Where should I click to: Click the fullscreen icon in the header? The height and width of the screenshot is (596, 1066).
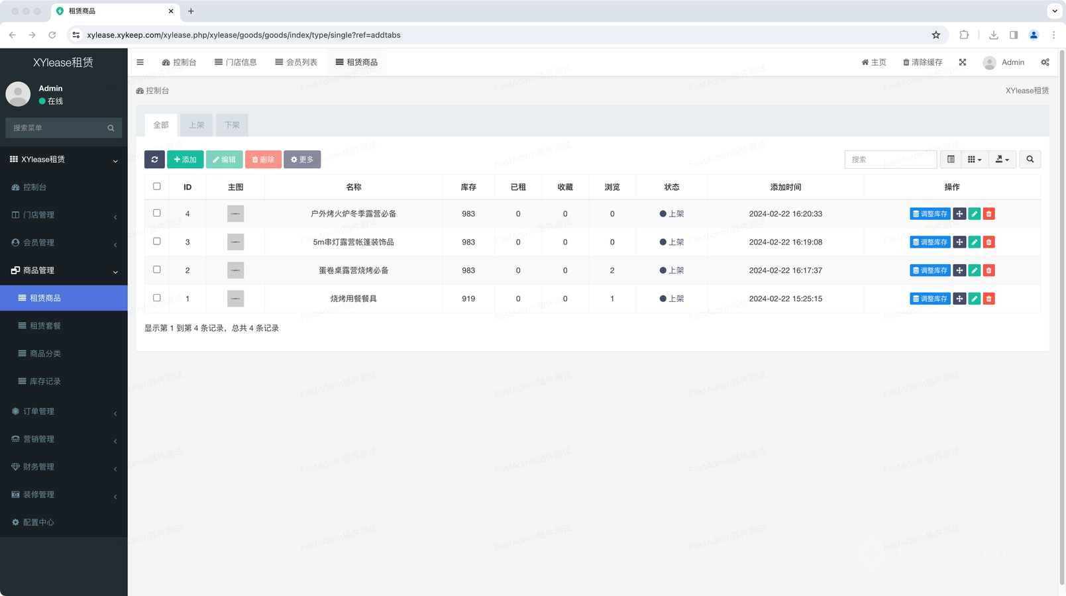pos(963,62)
